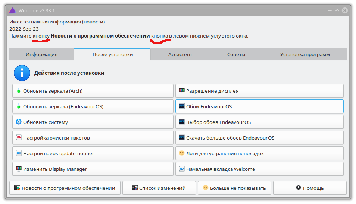Image resolution: width=356 pixels, height=204 pixels.
Task: Open the Ассистент tab
Action: (180, 55)
